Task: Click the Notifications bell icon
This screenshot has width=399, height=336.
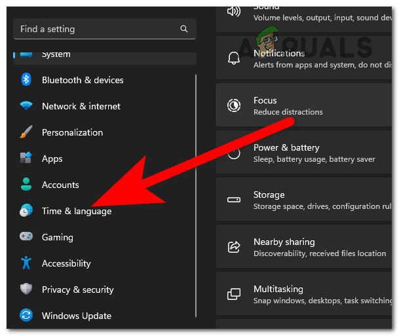Action: (x=234, y=58)
